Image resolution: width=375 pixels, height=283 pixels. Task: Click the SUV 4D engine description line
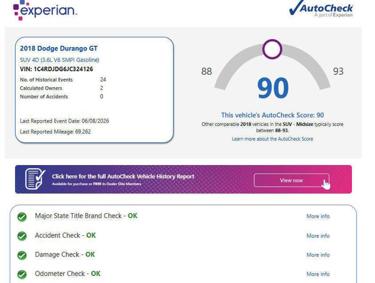tap(60, 60)
